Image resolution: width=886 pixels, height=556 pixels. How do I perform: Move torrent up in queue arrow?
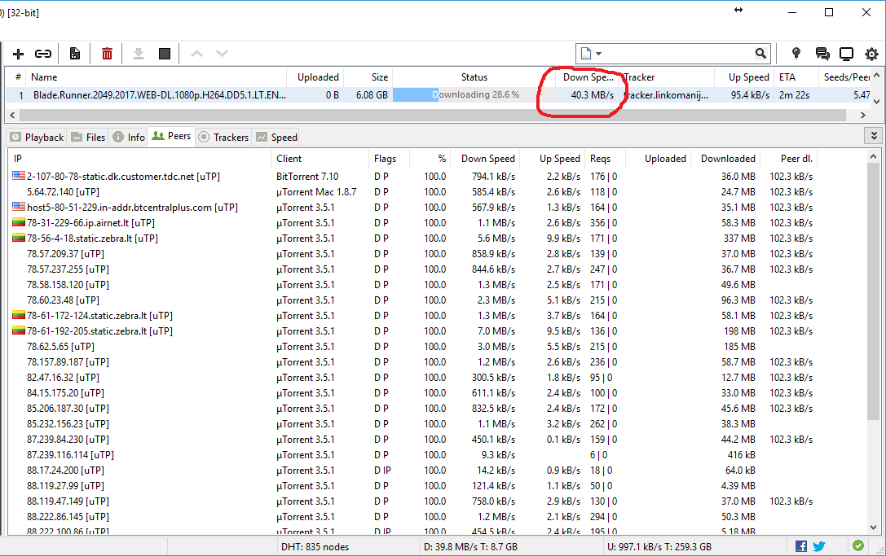click(196, 54)
